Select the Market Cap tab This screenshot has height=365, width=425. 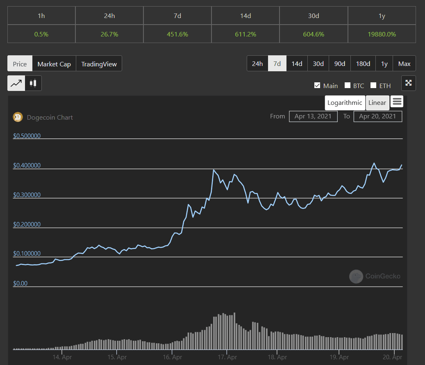[x=54, y=64]
